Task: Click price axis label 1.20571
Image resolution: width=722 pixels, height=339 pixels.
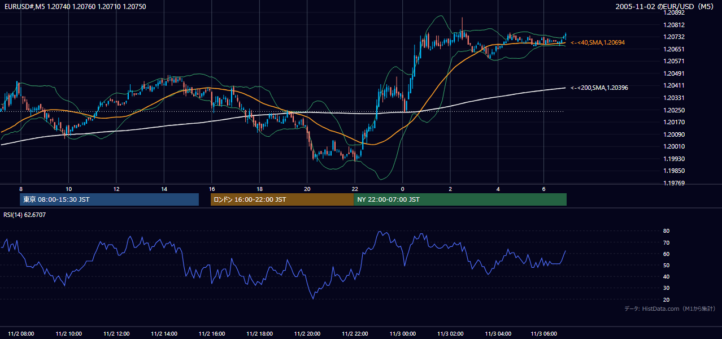Action: [x=674, y=61]
